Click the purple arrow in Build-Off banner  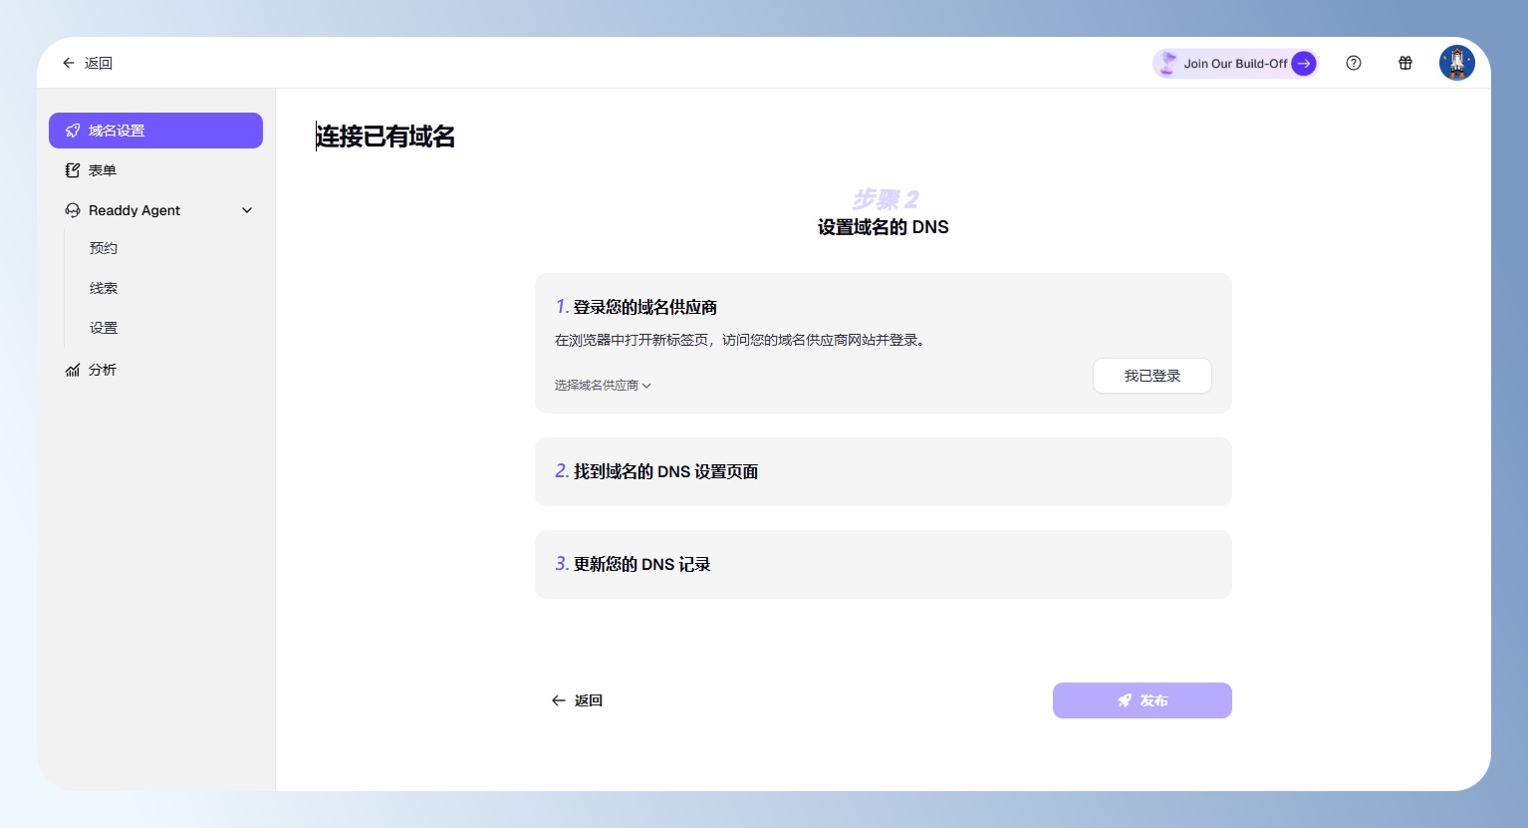[1303, 64]
